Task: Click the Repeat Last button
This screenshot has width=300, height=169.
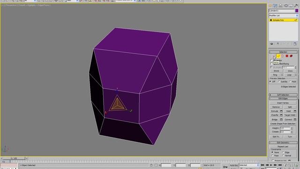Action: [283, 146]
